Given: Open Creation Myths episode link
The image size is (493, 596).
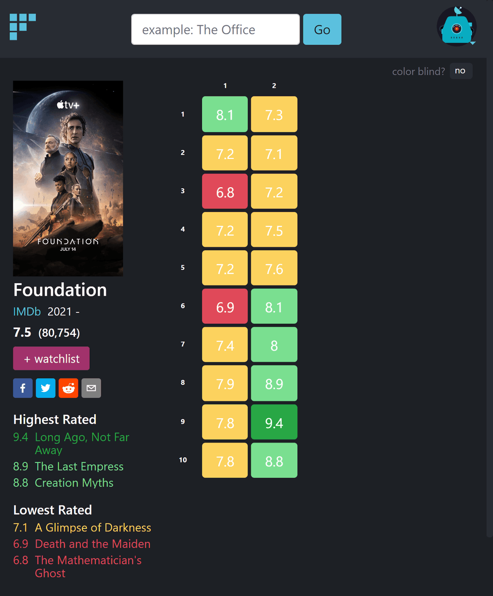Looking at the screenshot, I should coord(74,483).
